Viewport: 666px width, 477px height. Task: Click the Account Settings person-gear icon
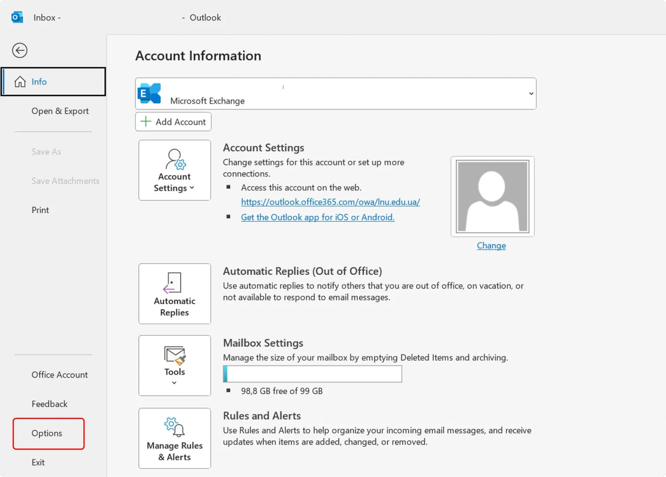(175, 159)
